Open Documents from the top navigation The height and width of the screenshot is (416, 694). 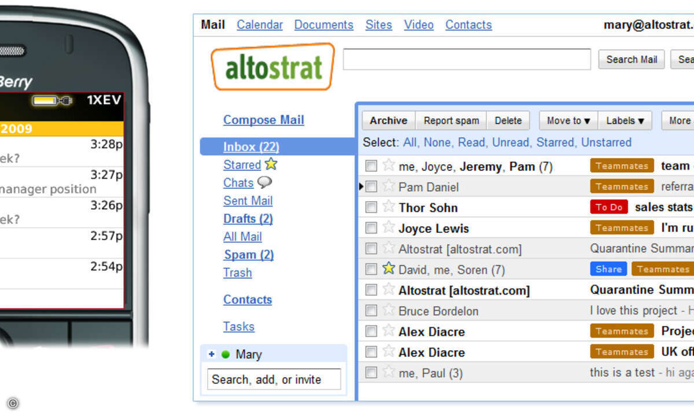coord(323,25)
